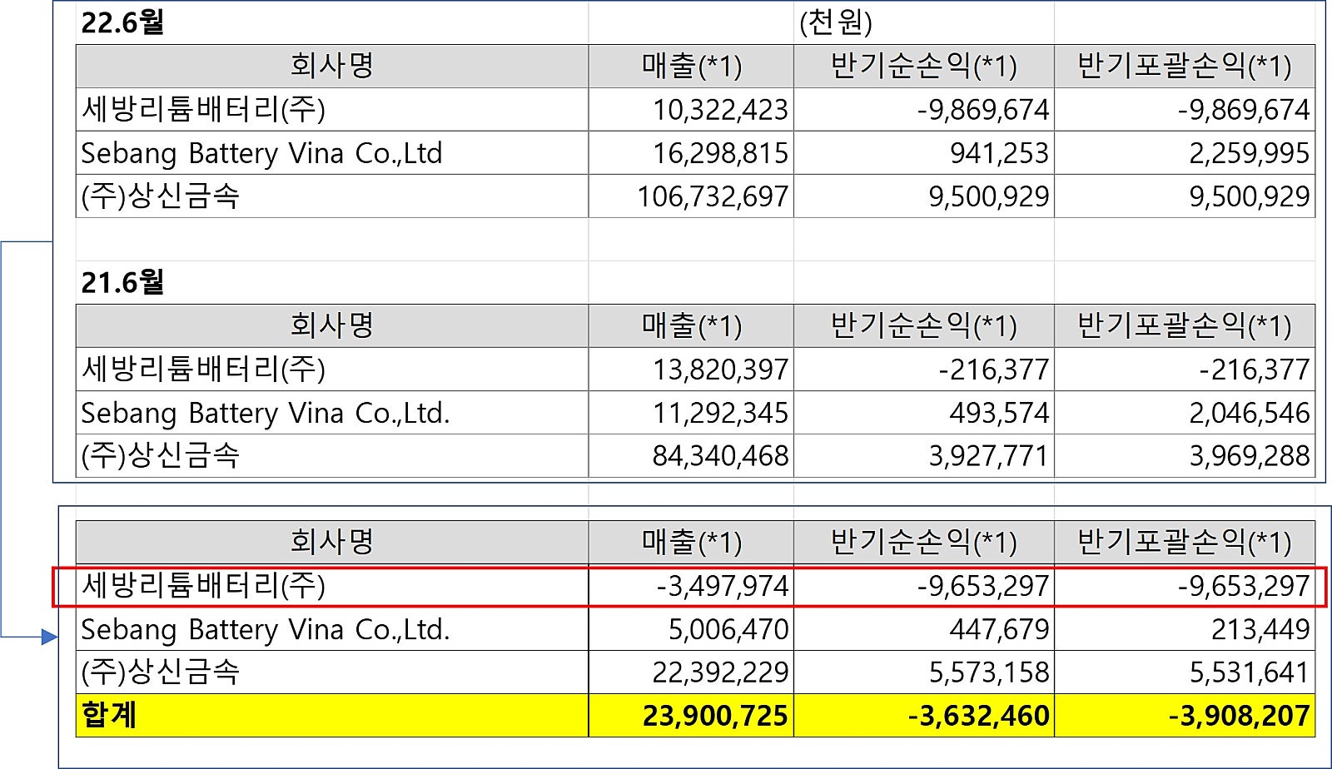Select the cell showing 5,573,158

(924, 672)
